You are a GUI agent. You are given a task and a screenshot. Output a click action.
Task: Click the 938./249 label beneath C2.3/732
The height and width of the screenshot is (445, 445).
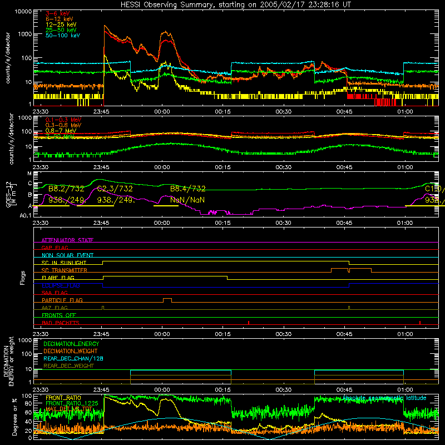pos(116,200)
